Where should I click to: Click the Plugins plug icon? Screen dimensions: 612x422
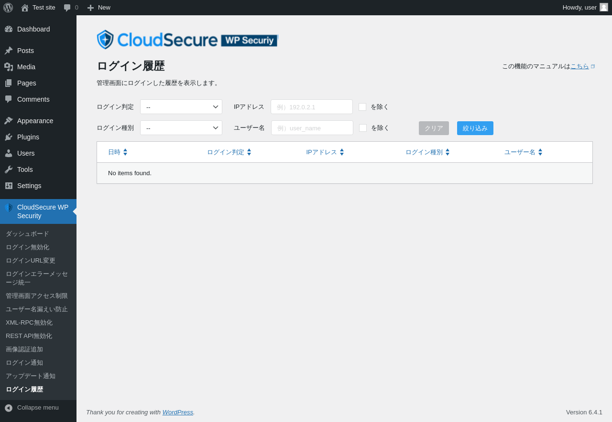point(9,137)
